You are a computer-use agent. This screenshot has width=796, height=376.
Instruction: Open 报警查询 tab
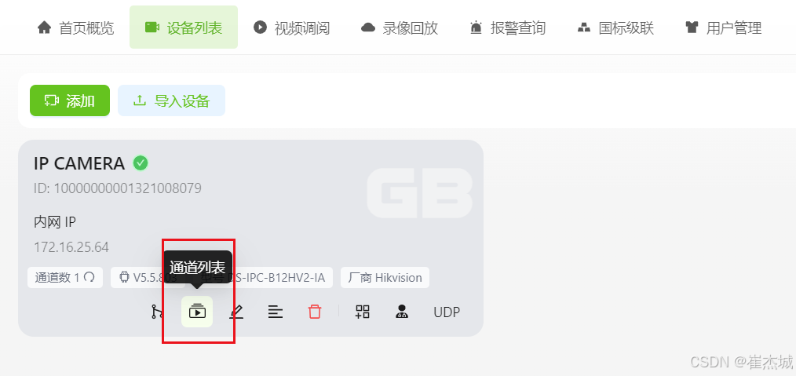[x=508, y=27]
